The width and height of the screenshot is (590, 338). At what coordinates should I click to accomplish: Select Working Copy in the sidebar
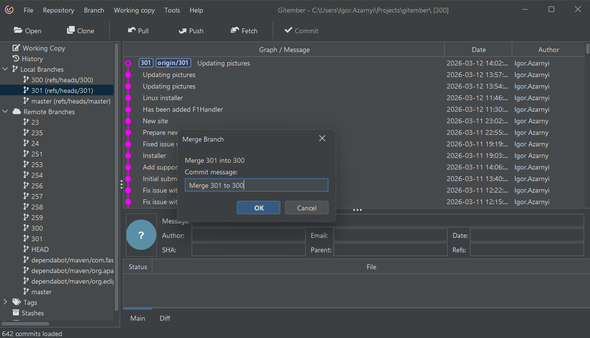(43, 48)
